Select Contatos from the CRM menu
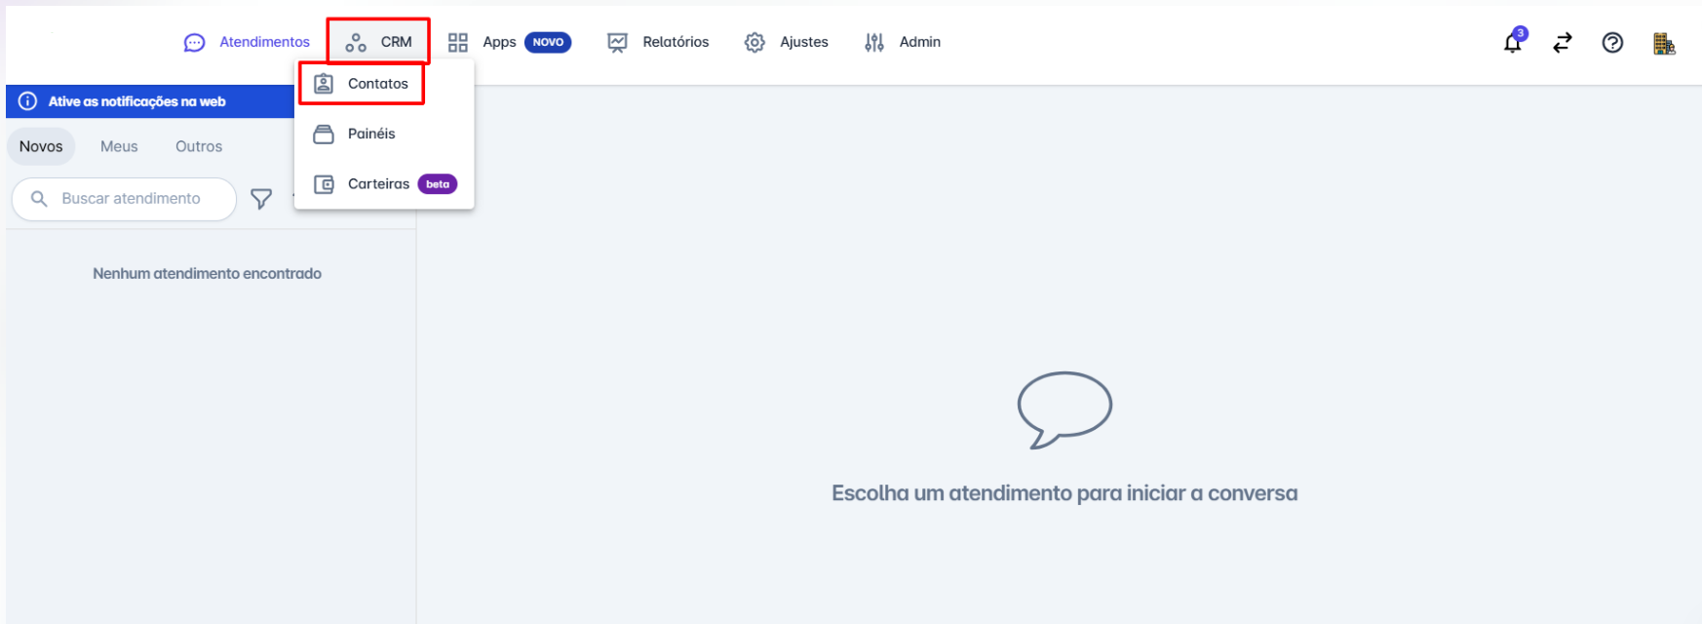 362,84
